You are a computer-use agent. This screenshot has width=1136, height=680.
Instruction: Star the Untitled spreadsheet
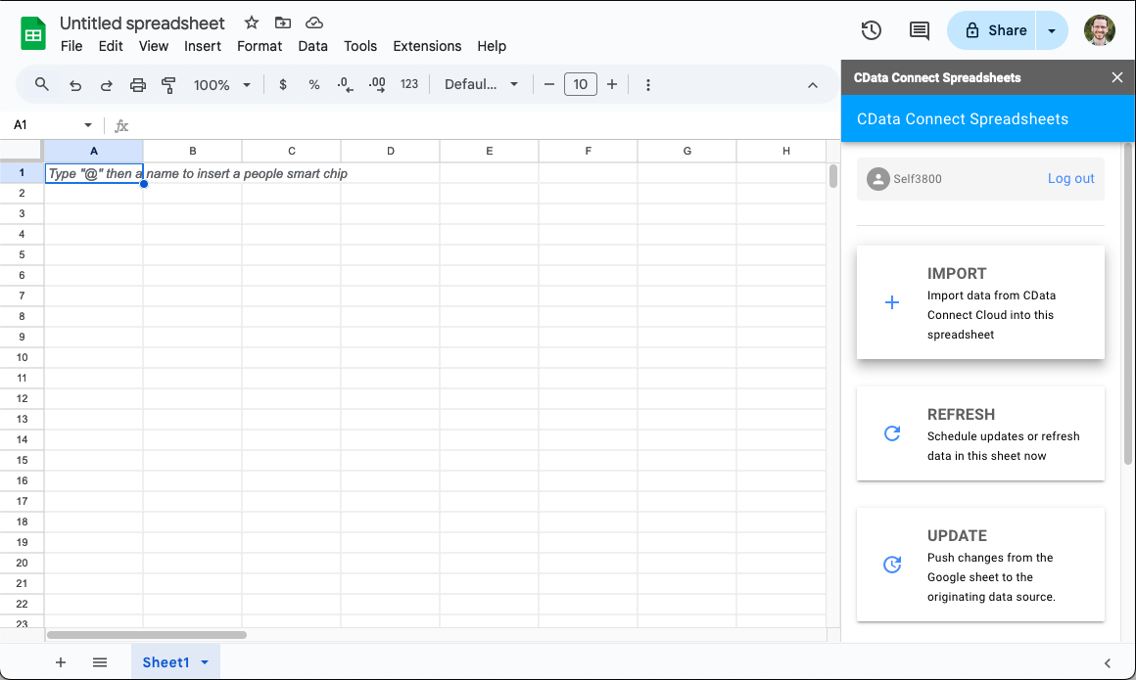[x=252, y=23]
